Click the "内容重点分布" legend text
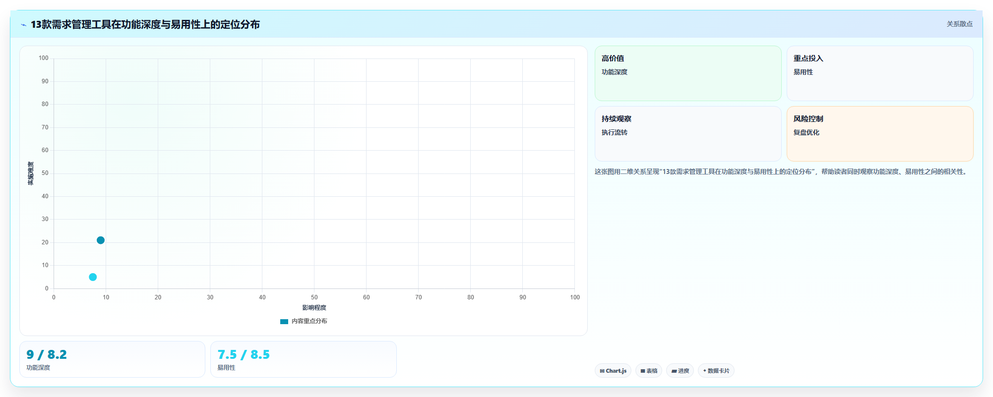Screen dimensions: 993x397 point(310,321)
